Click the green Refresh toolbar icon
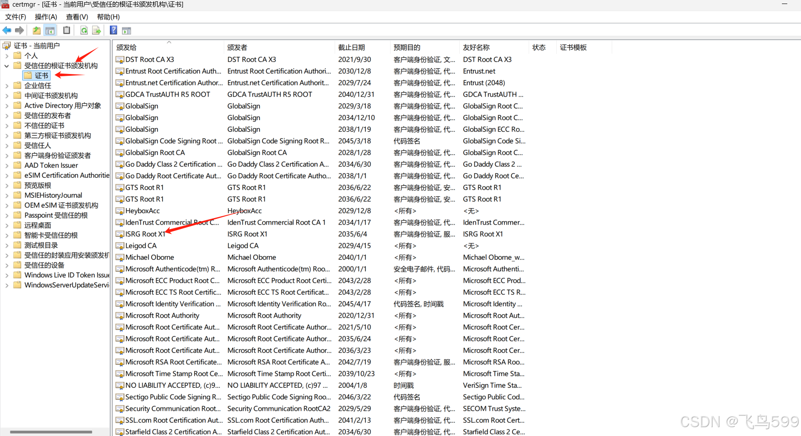 tap(84, 31)
